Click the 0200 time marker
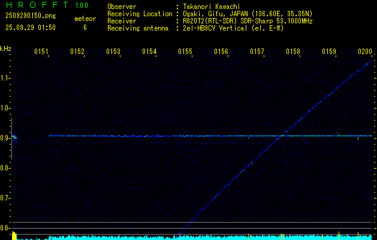 pyautogui.click(x=364, y=52)
